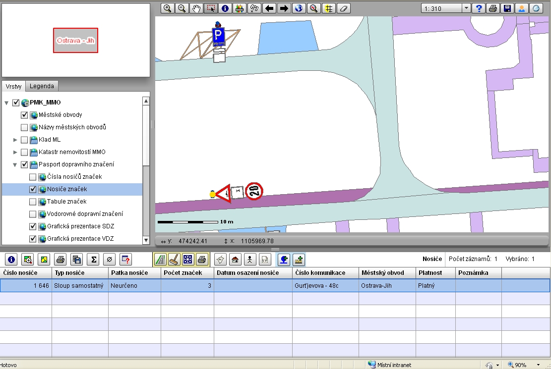Go to next map extent with right arrow
Screen dimensions: 551x369
284,8
